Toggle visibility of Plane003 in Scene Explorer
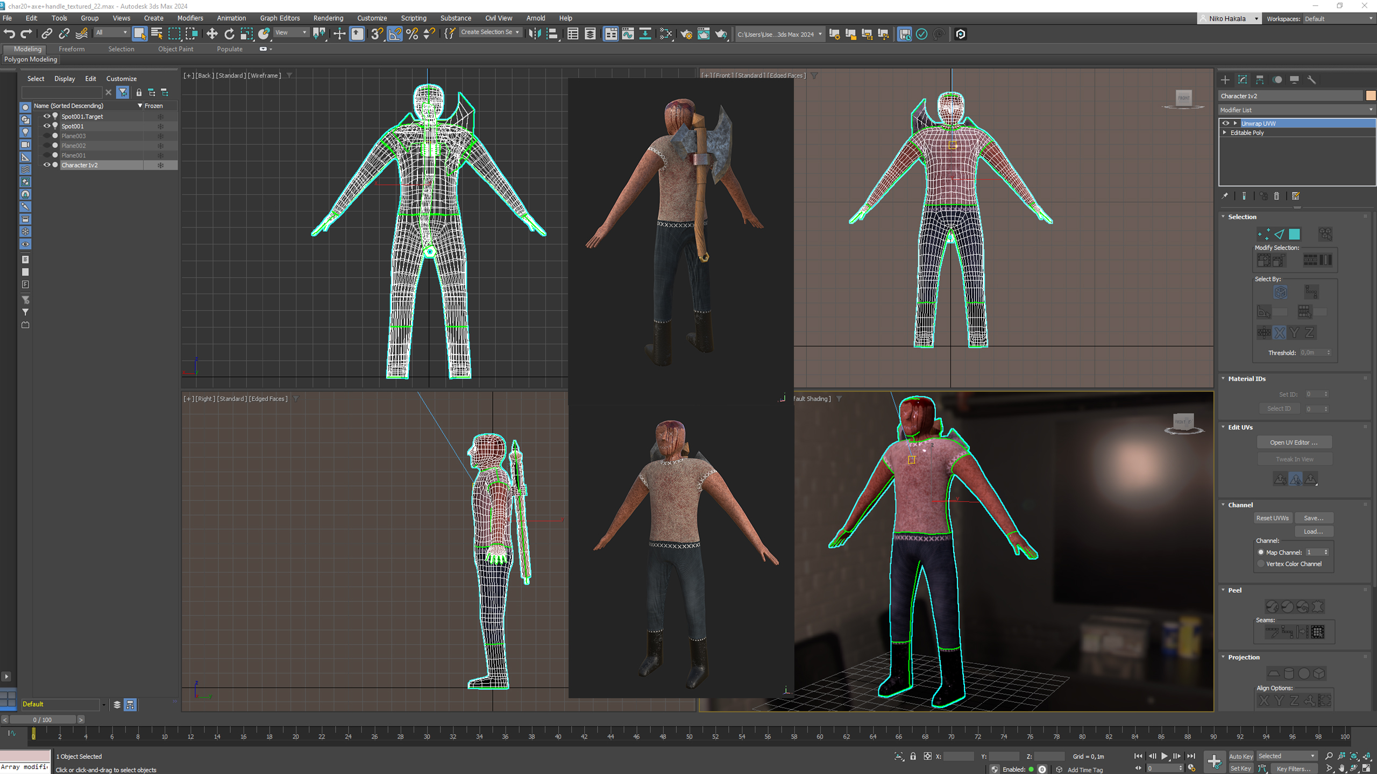The width and height of the screenshot is (1377, 774). pyautogui.click(x=47, y=135)
